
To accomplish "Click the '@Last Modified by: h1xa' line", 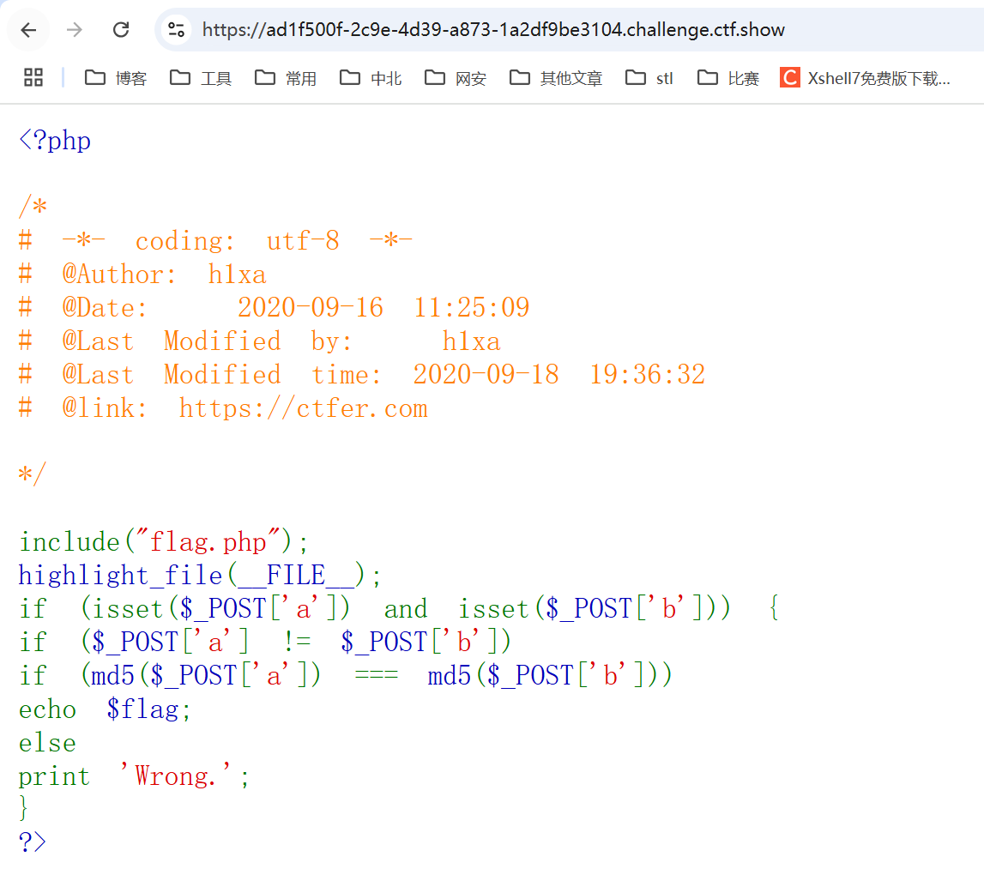I will pyautogui.click(x=259, y=341).
